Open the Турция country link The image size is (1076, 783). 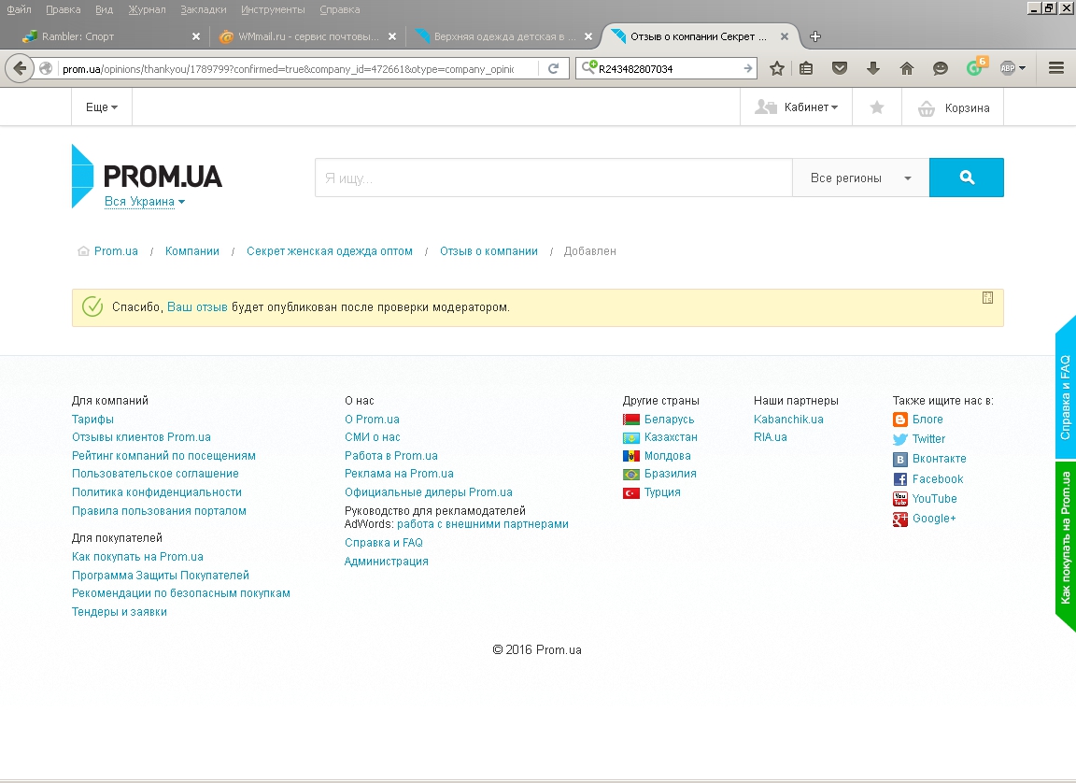coord(652,492)
